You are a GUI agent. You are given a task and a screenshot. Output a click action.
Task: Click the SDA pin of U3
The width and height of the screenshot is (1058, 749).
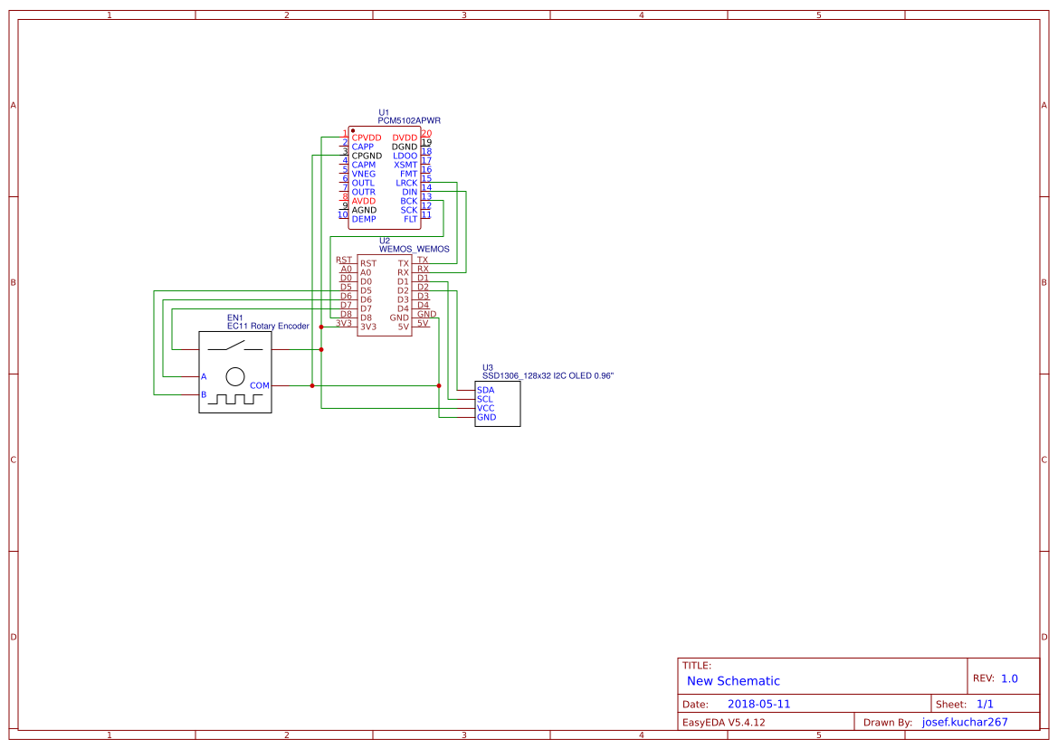485,389
